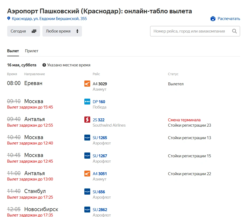Screen dimensions: 249x217
Task: Click the Статус column header
Action: 173,74
